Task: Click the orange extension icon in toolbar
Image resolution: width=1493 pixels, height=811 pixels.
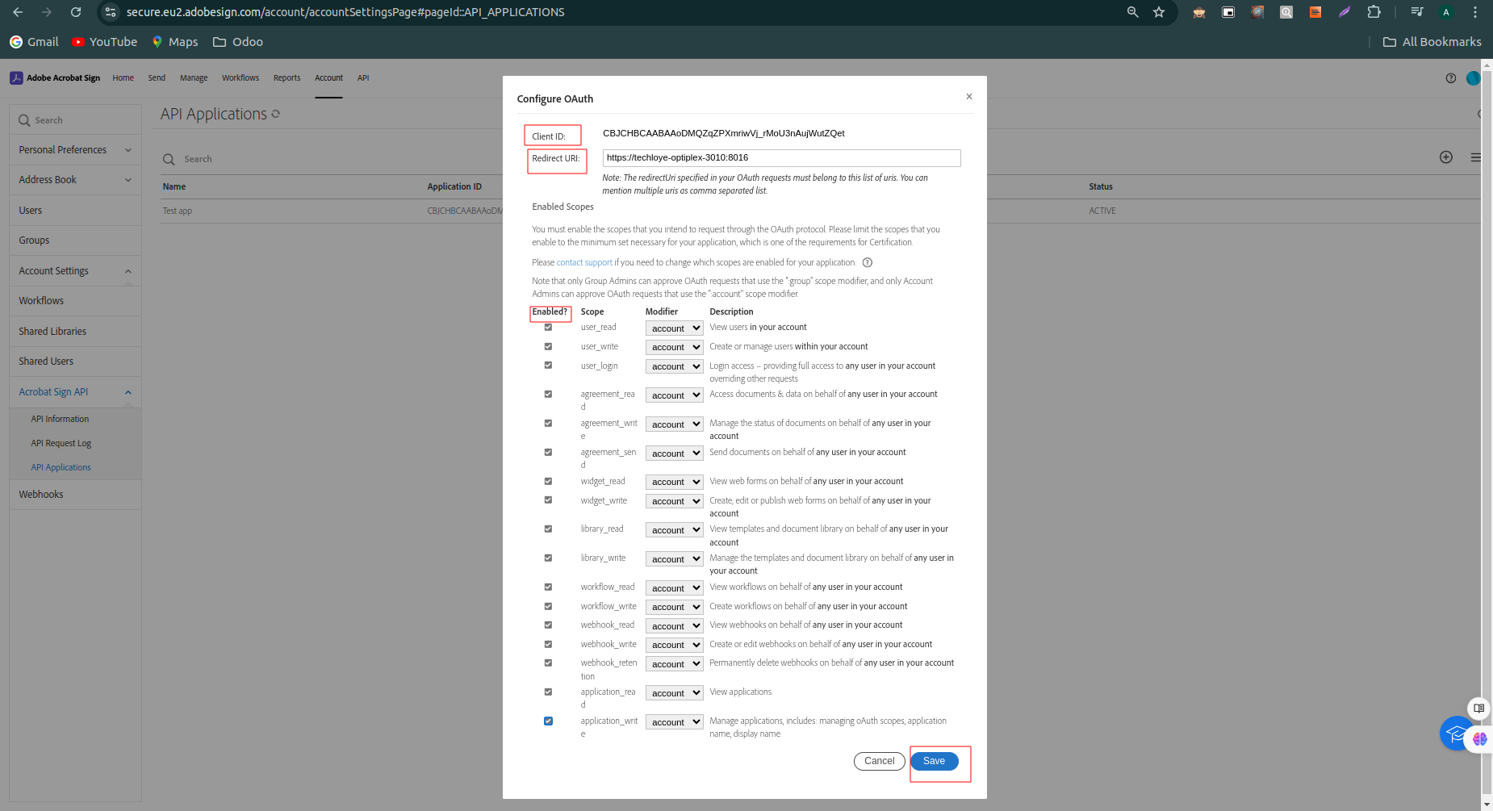Action: point(1315,12)
